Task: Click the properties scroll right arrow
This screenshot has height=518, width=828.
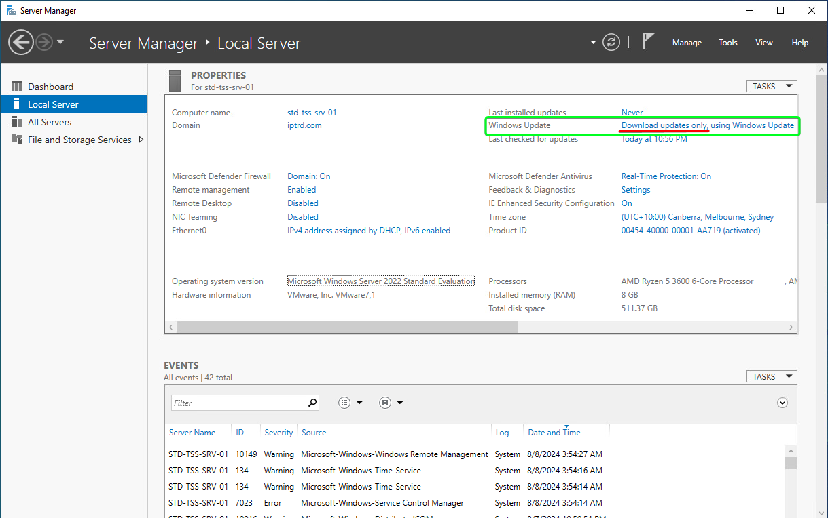Action: (791, 327)
